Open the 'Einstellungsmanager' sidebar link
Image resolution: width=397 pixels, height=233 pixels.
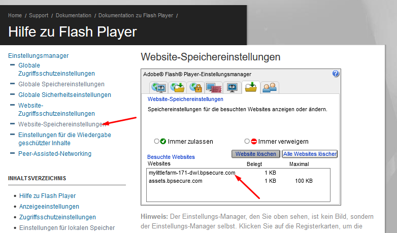39,55
